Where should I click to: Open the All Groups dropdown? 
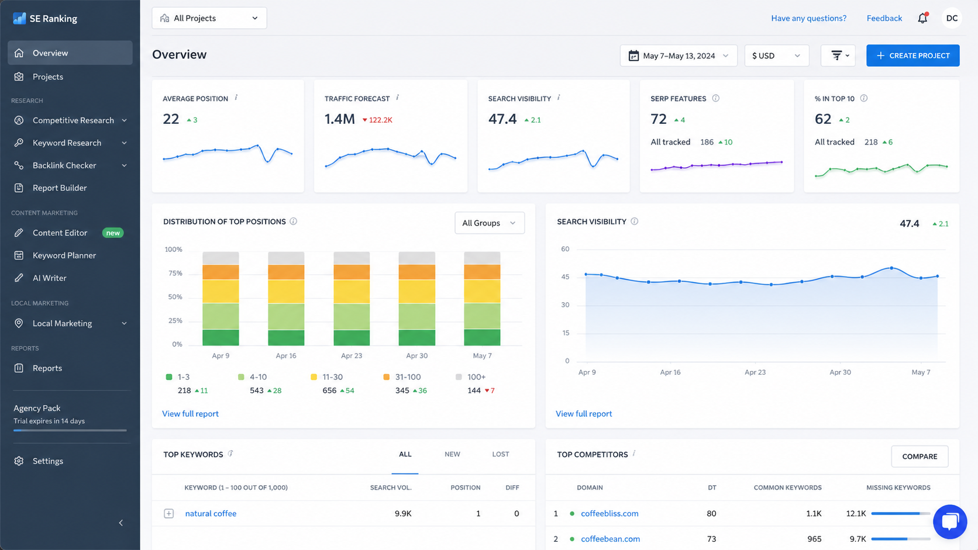490,223
